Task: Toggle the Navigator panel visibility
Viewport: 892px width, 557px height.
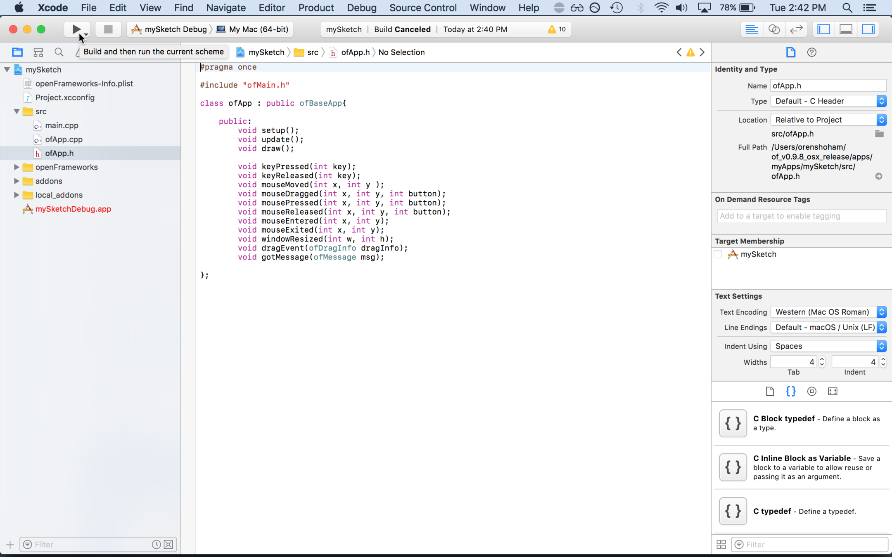Action: pos(824,29)
